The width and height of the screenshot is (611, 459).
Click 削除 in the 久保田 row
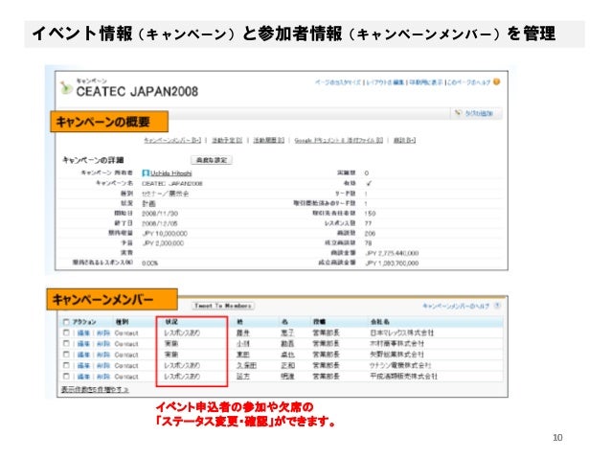103,366
